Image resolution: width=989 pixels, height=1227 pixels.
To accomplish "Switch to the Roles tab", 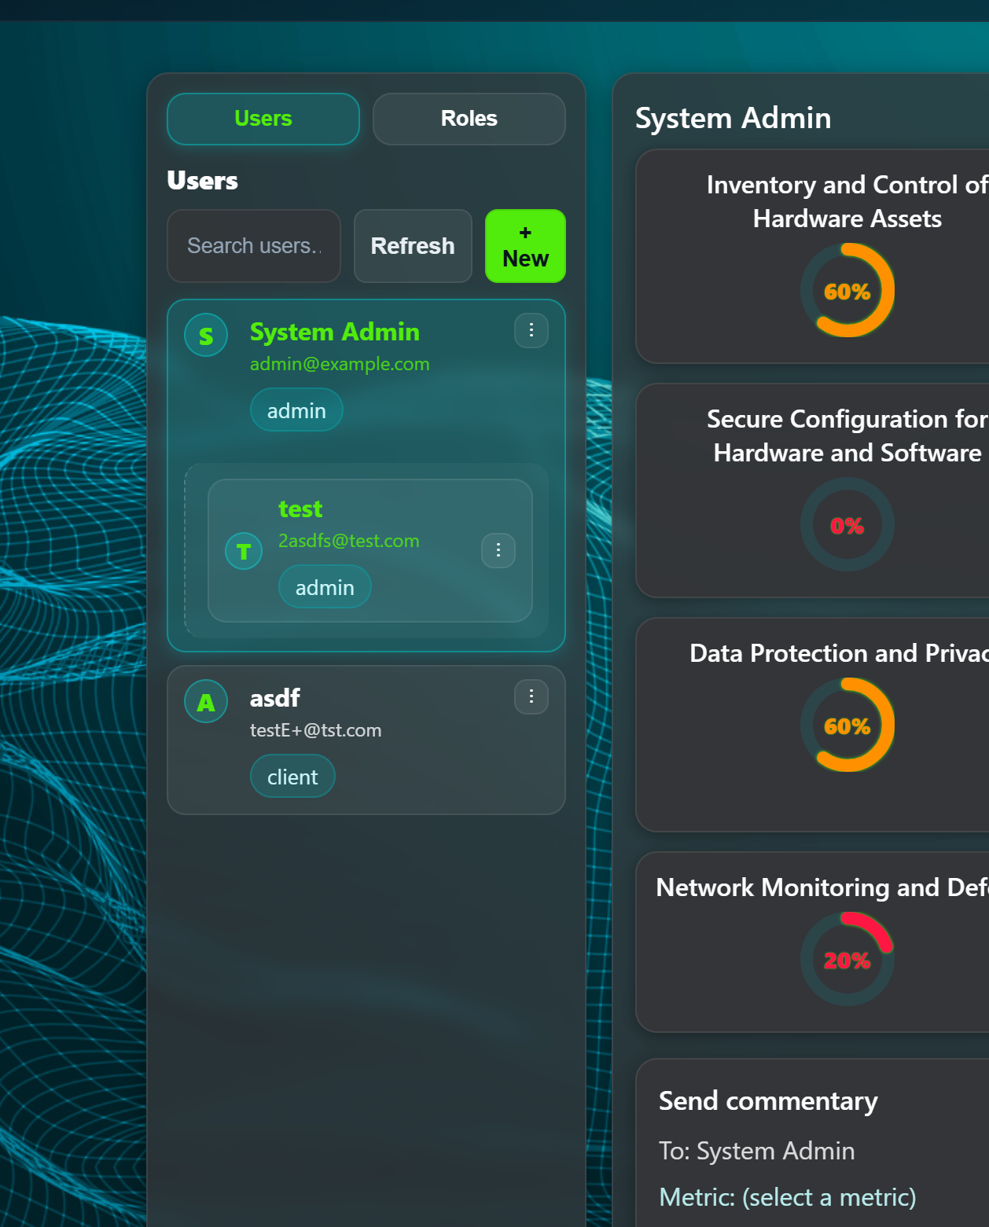I will (468, 119).
